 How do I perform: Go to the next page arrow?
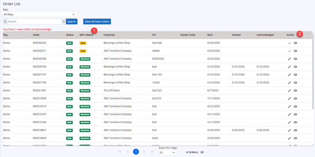coord(144,152)
